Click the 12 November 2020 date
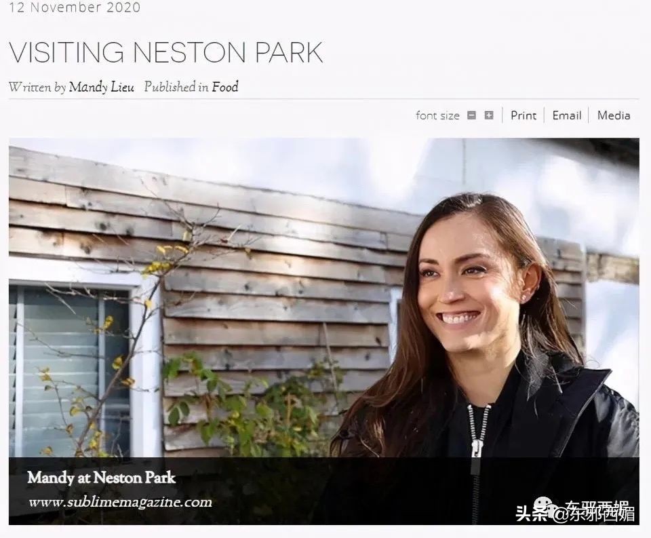Screen dimensions: 651x538 pyautogui.click(x=75, y=7)
